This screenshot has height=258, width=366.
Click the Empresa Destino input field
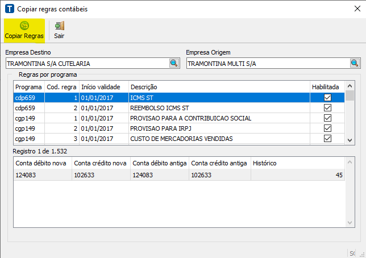[x=86, y=64]
